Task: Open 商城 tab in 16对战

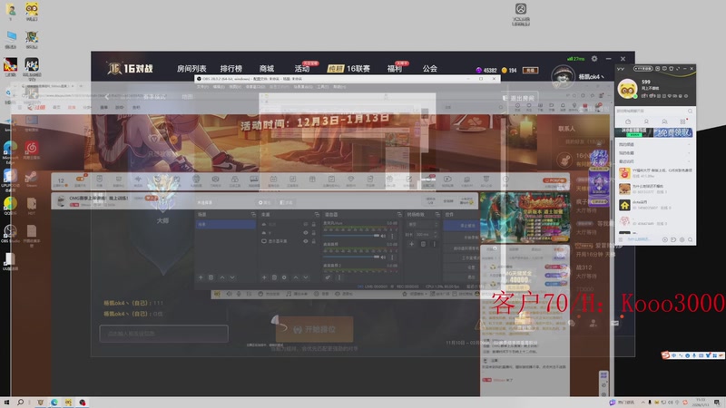Action: pyautogui.click(x=267, y=69)
